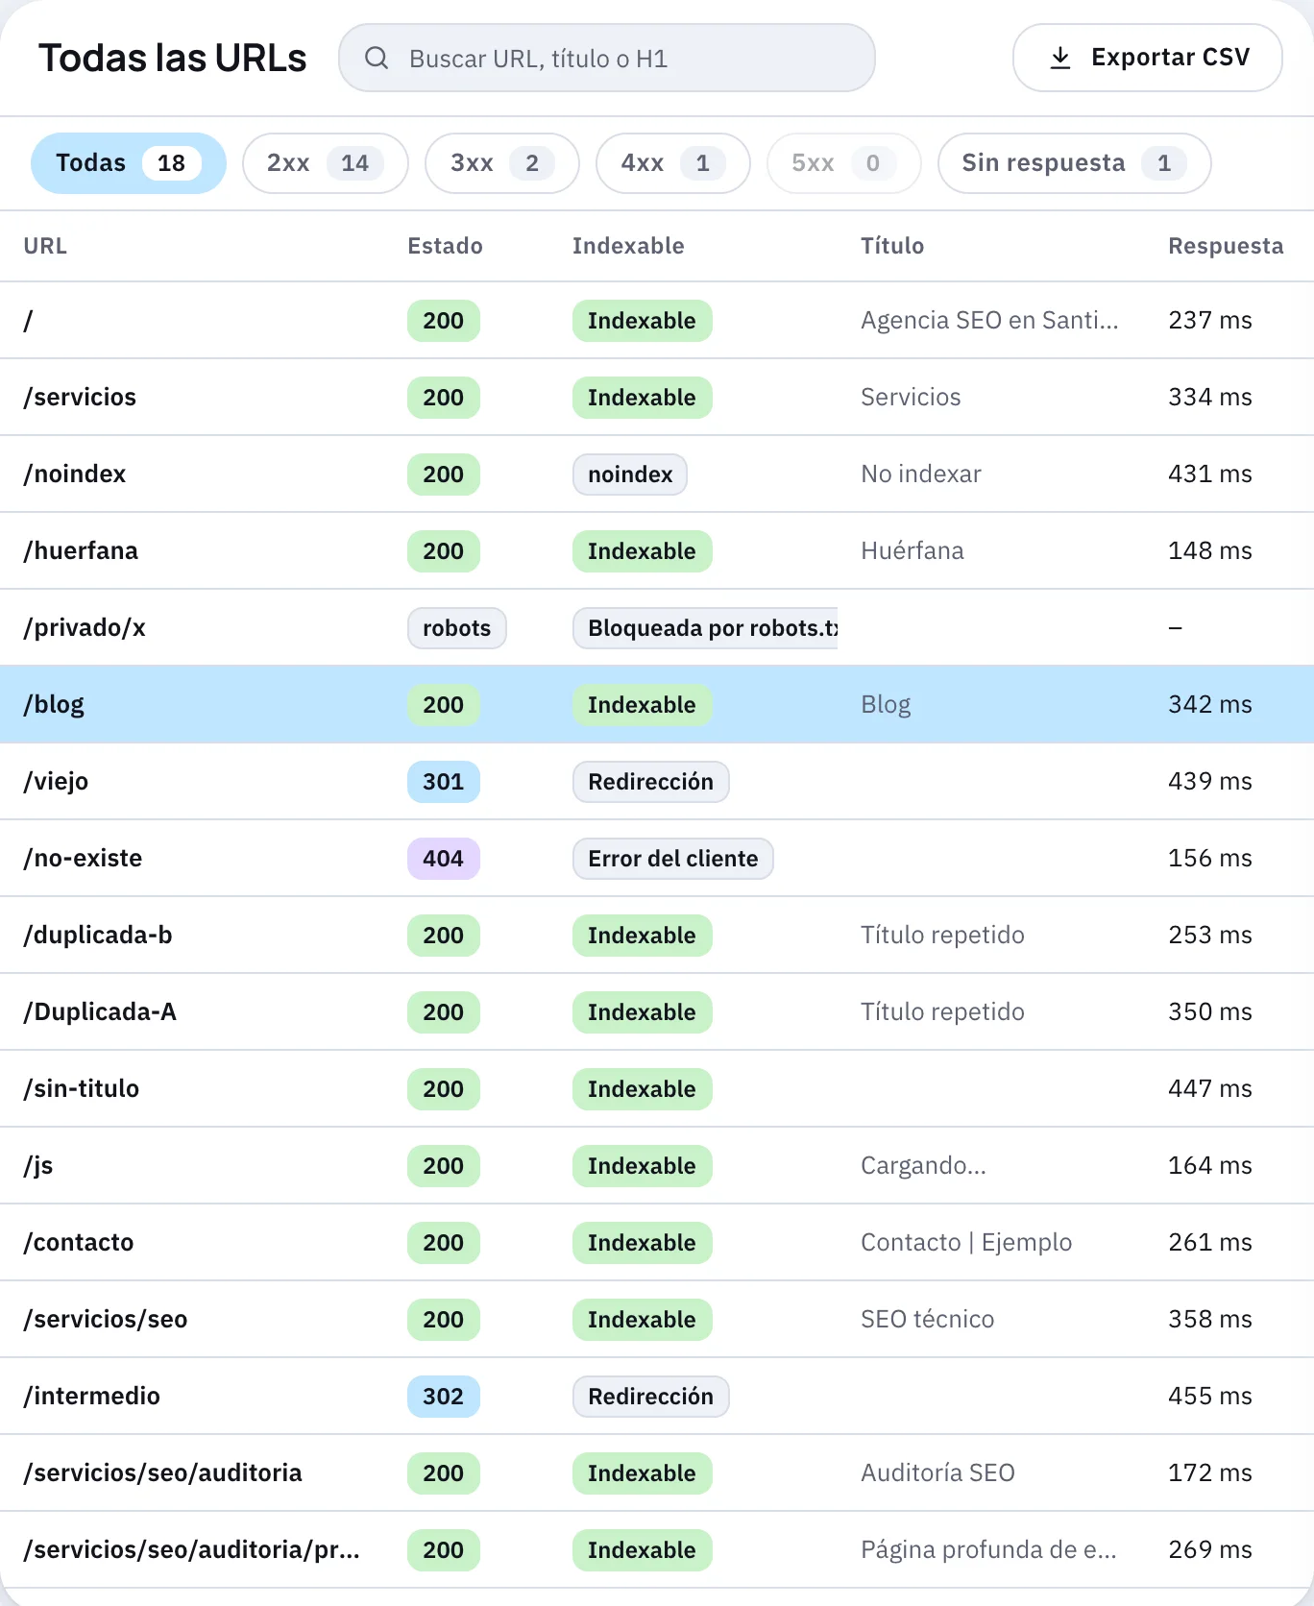Click the search magnifier icon
1314x1606 pixels.
(377, 59)
